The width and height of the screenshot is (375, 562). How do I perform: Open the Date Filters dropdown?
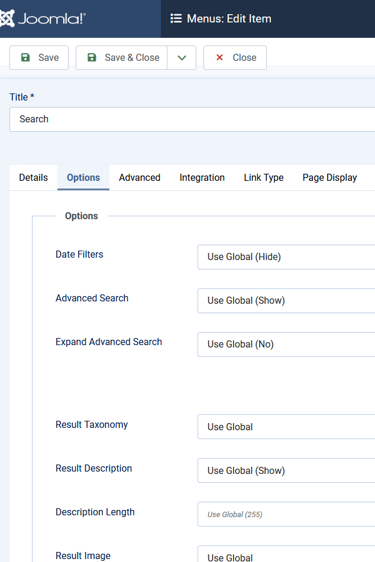(x=286, y=257)
